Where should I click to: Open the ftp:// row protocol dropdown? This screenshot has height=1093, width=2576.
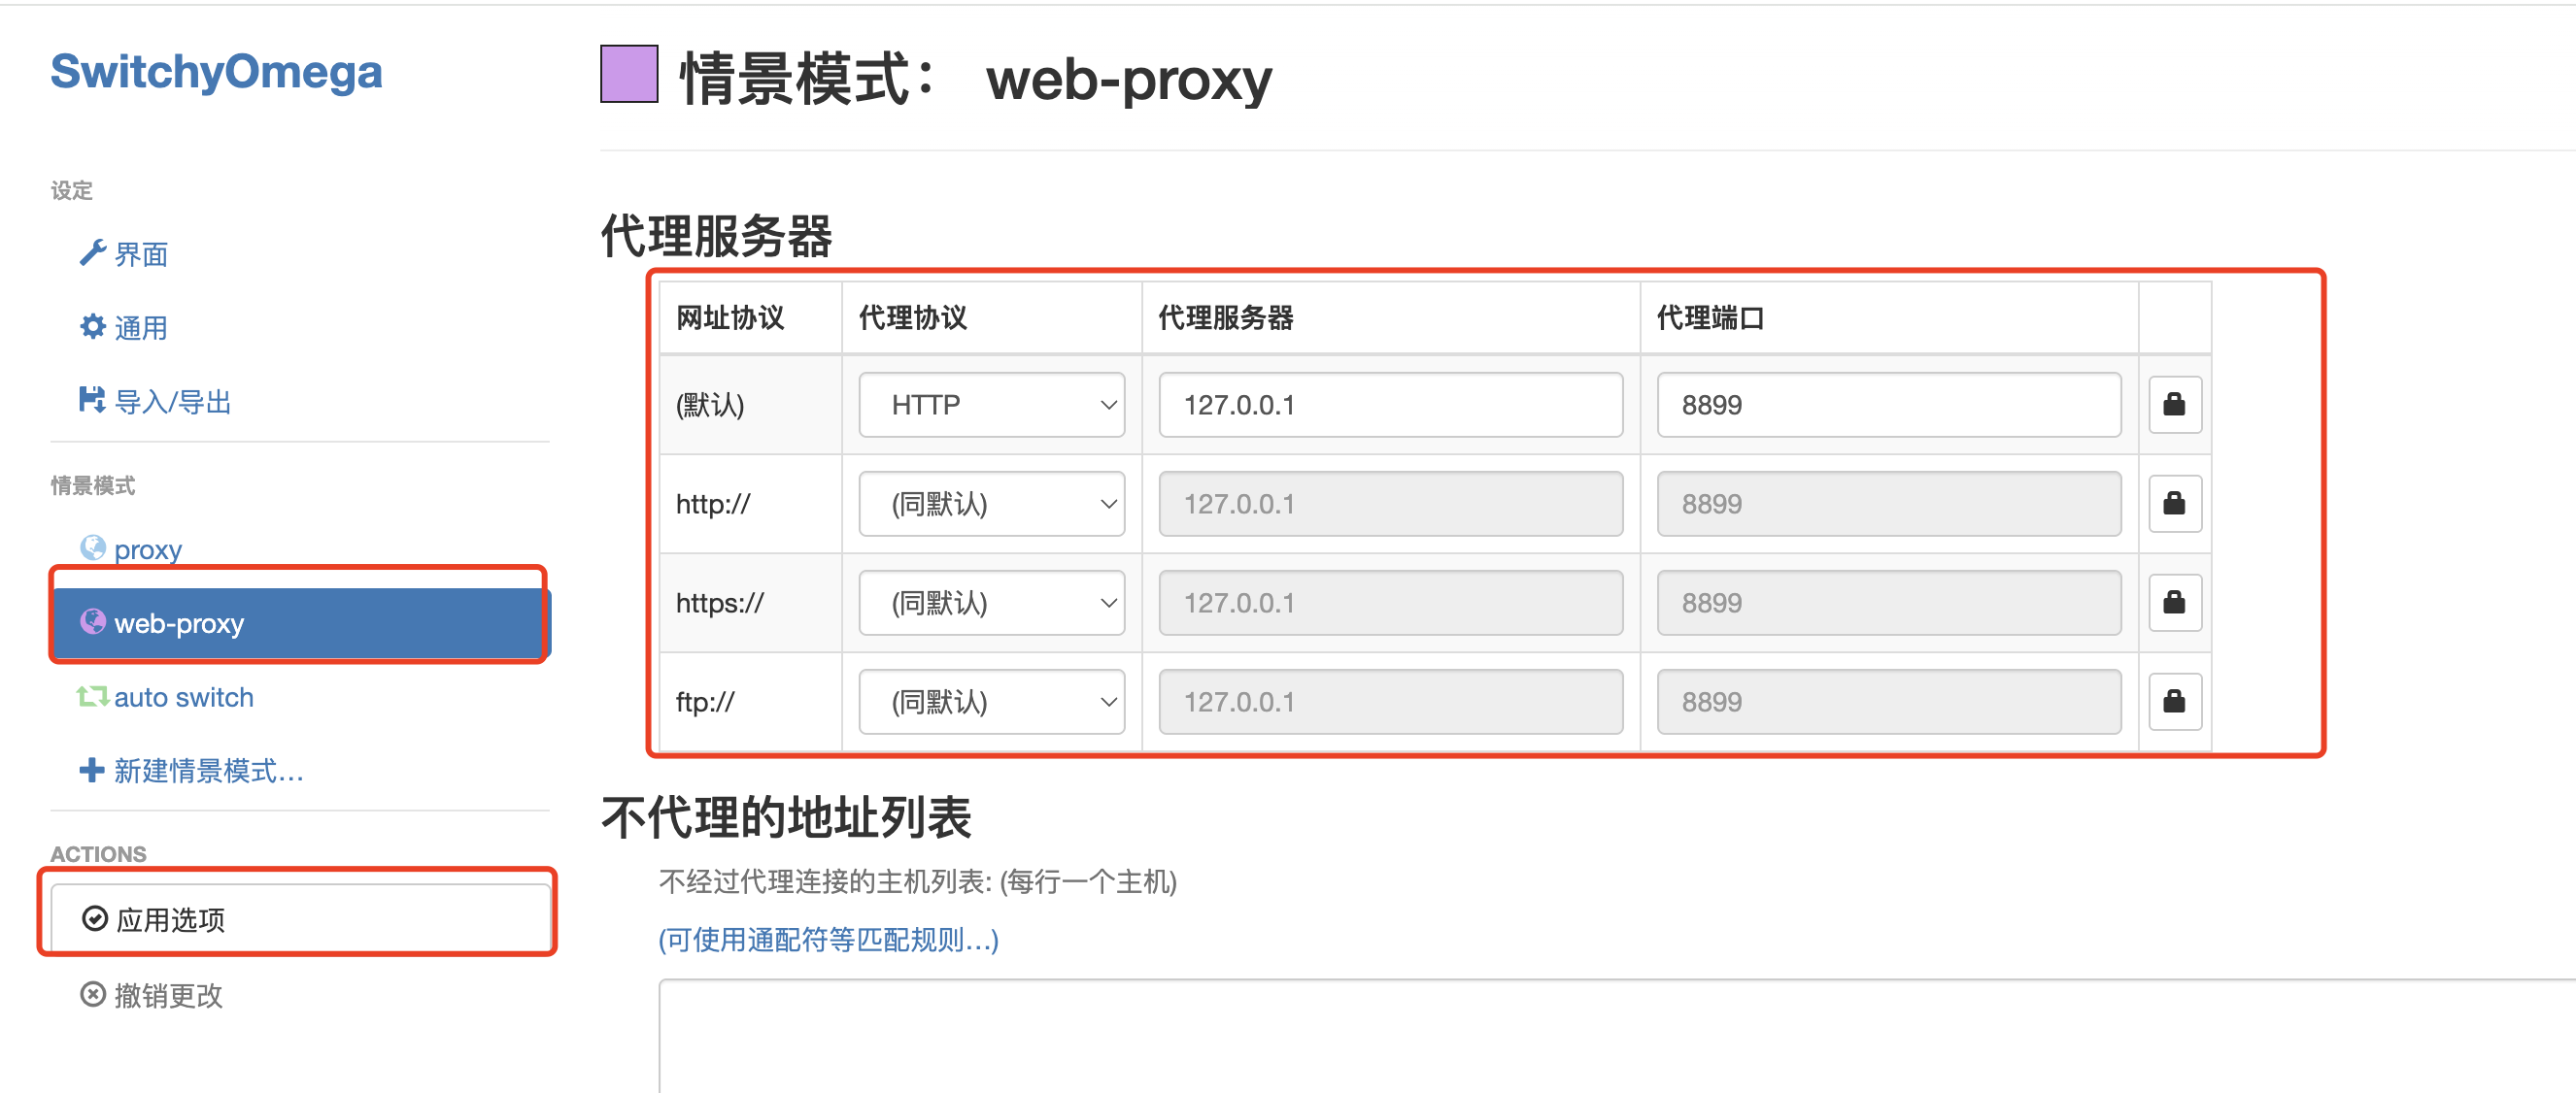[x=991, y=702]
